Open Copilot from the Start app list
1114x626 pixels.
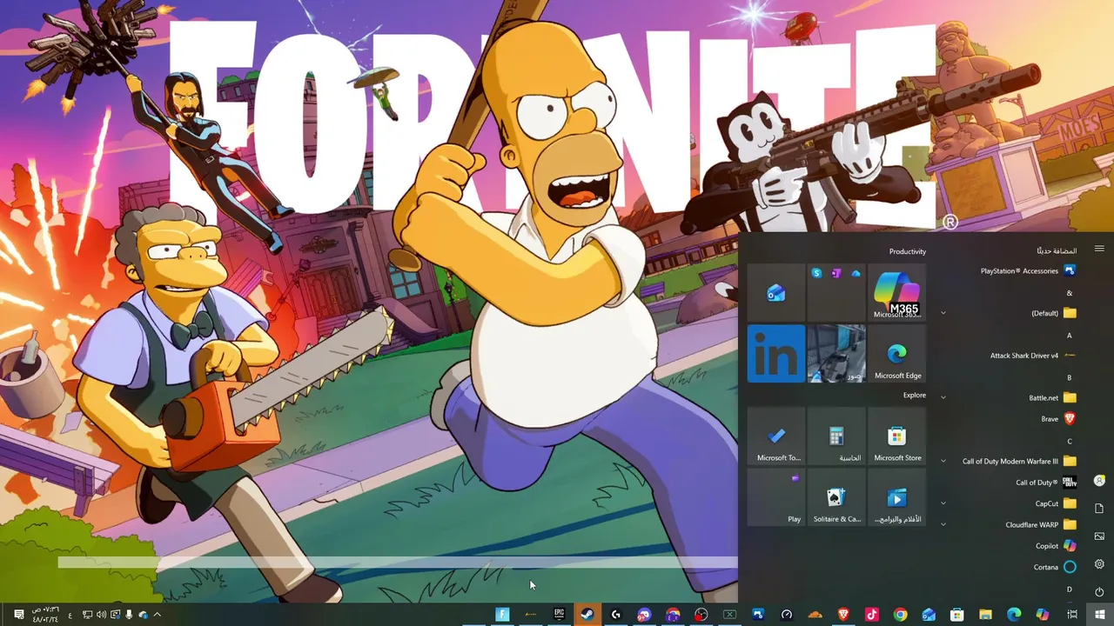coord(1010,546)
